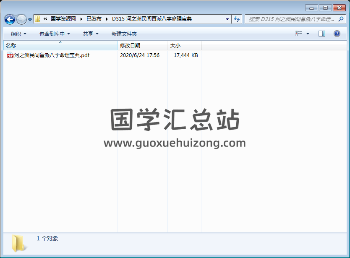Sort by 大小 column header
The width and height of the screenshot is (350, 258).
point(184,46)
